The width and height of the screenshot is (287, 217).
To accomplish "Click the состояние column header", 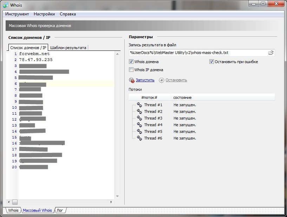I will click(x=183, y=97).
